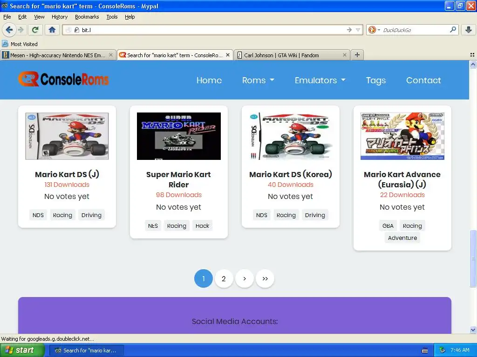Open the History menu
The width and height of the screenshot is (477, 357).
click(59, 17)
